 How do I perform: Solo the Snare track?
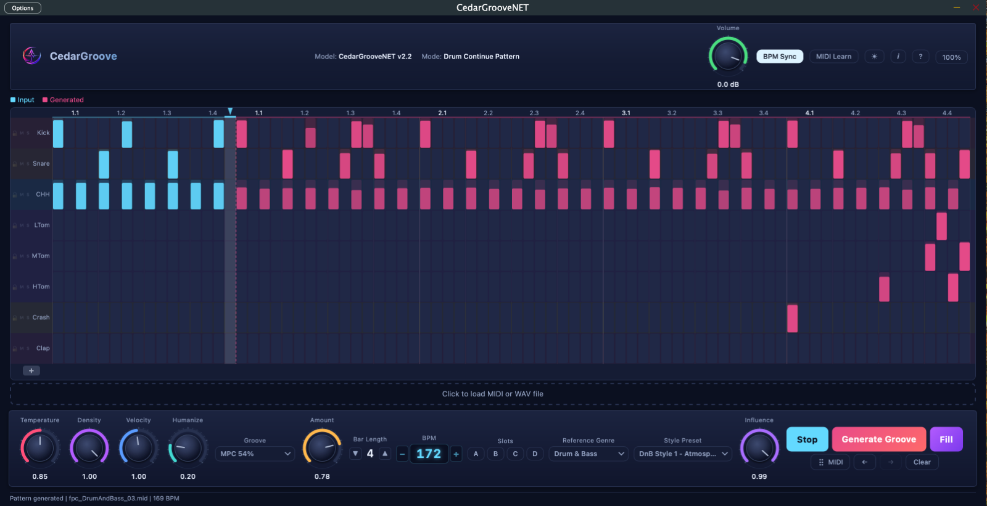28,164
